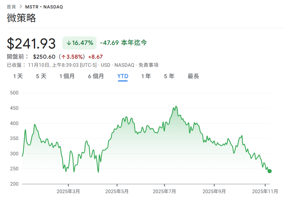The height and width of the screenshot is (199, 284).
Task: Switch to the 6個月 chart view
Action: coord(96,76)
